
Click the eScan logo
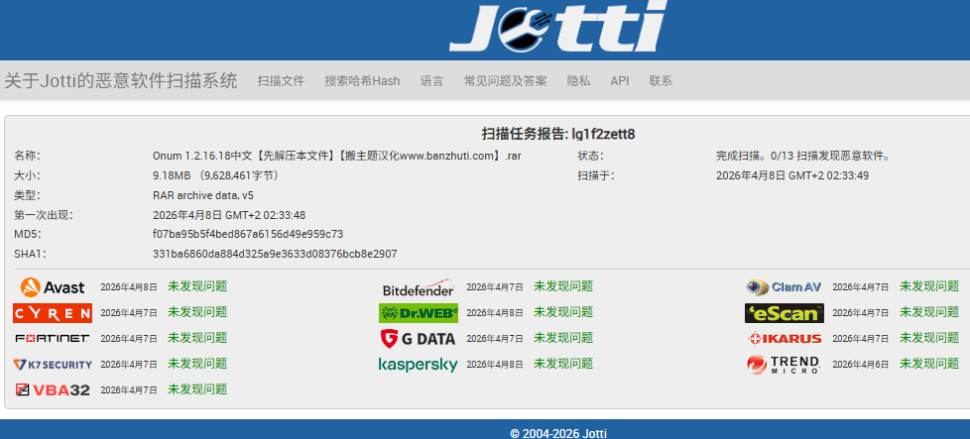[784, 313]
